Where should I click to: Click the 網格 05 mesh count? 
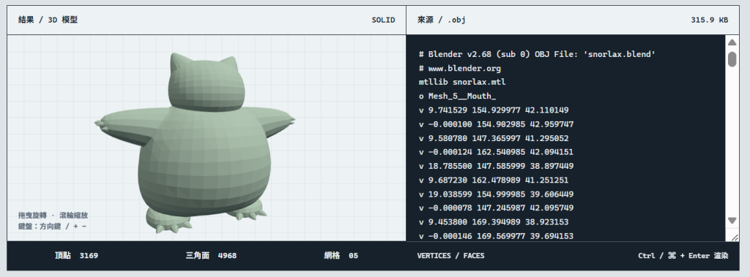(341, 256)
